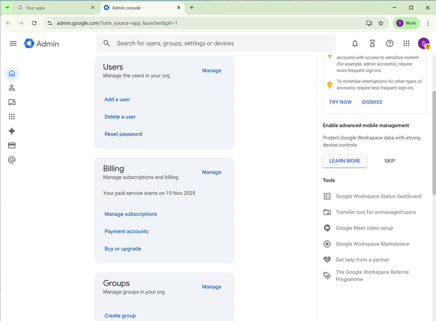This screenshot has width=436, height=321.
Task: Select the Directory users icon in sidebar
Action: [12, 88]
